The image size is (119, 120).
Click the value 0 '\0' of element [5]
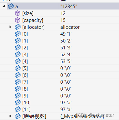pyautogui.click(x=66, y=68)
